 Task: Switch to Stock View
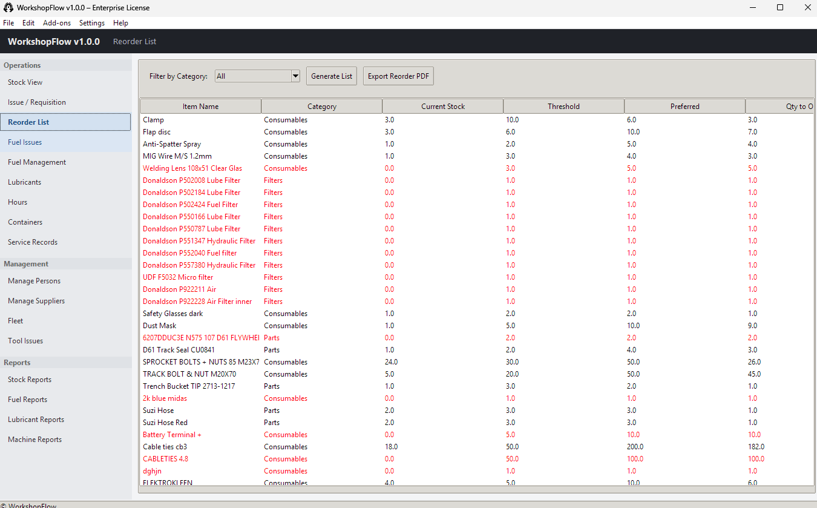[x=25, y=82]
